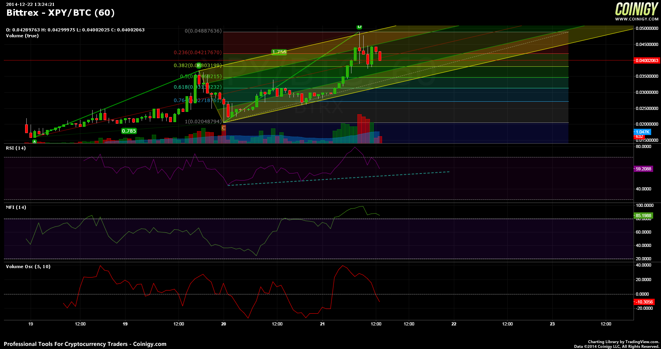Select the green 1.756 ratio label
The width and height of the screenshot is (661, 349).
tap(279, 52)
